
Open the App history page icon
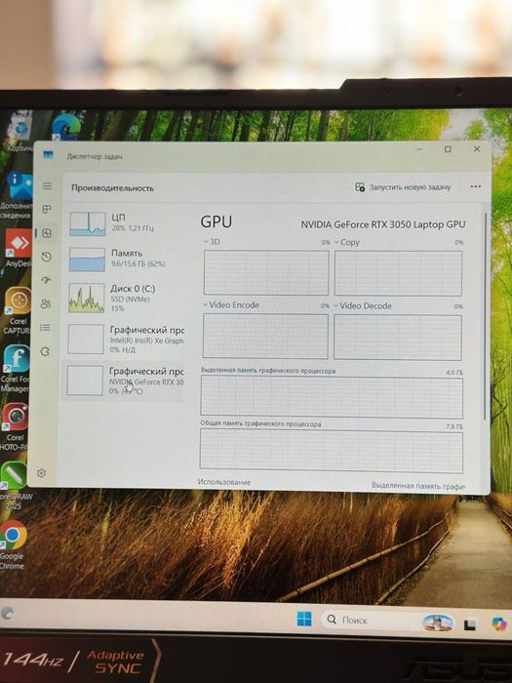click(47, 257)
